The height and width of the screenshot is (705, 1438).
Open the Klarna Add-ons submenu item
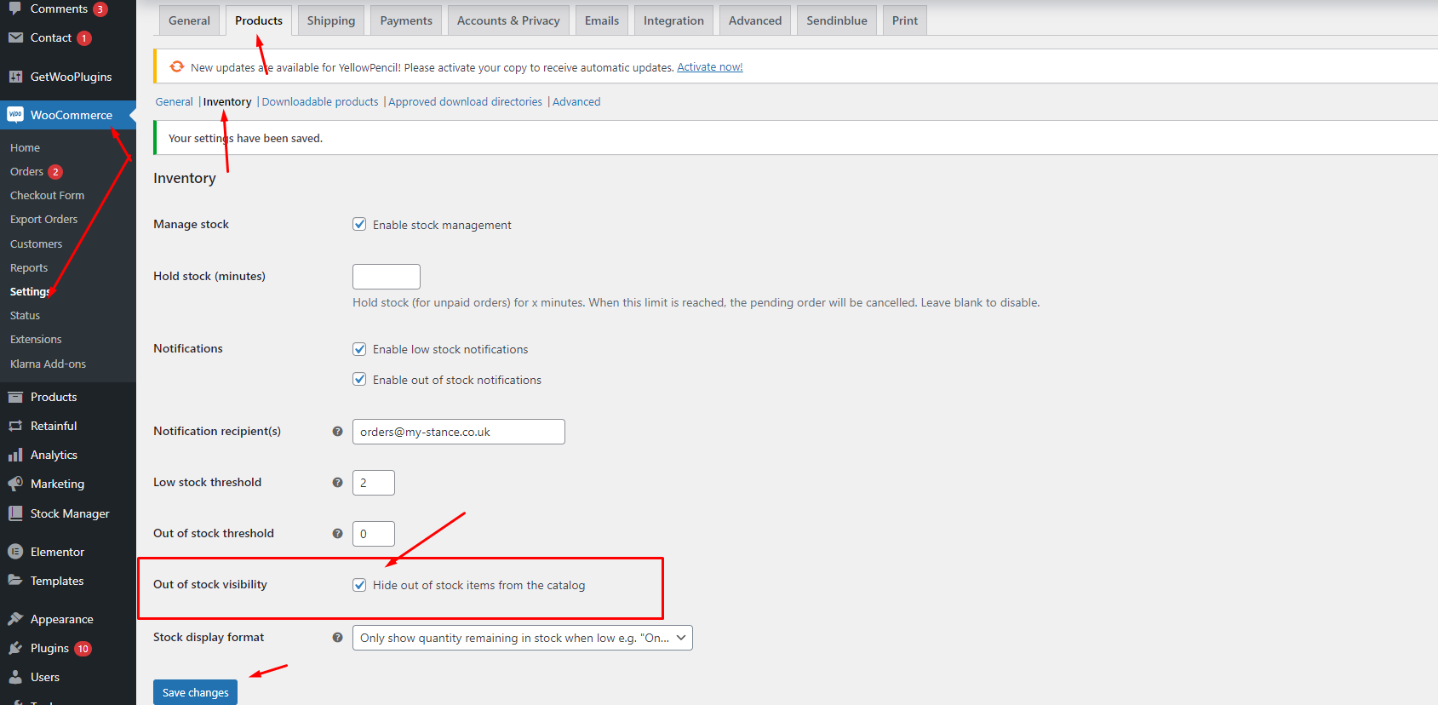pos(48,364)
